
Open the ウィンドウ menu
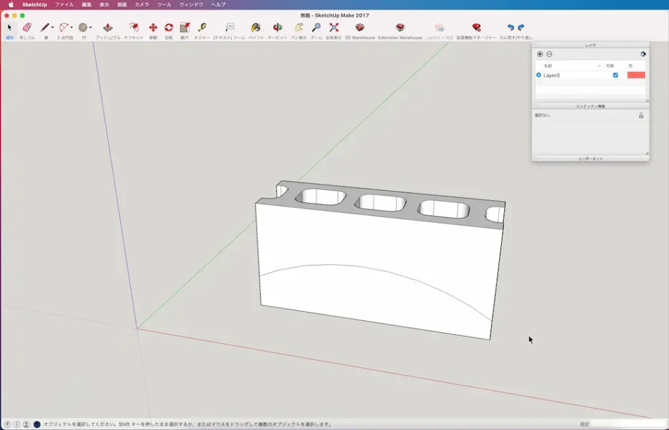pos(191,5)
